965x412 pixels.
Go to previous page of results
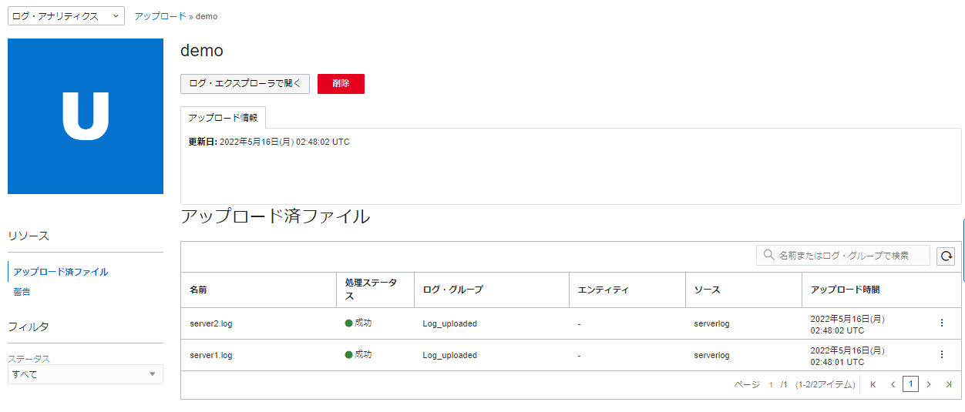tap(893, 384)
